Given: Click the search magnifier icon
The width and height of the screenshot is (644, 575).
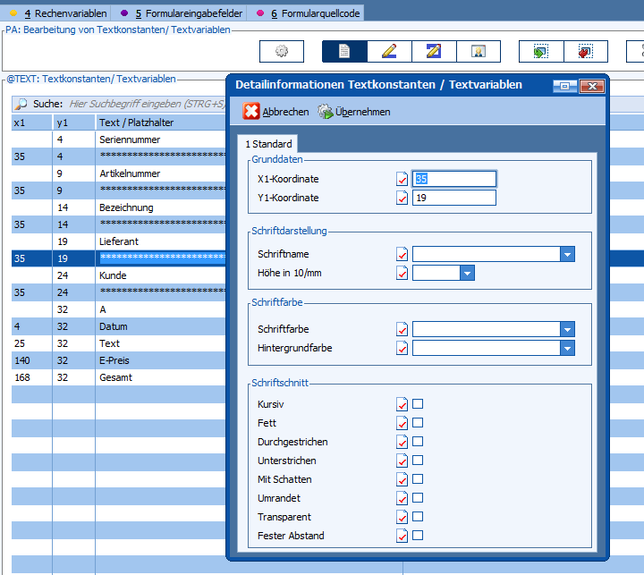Looking at the screenshot, I should pos(21,104).
